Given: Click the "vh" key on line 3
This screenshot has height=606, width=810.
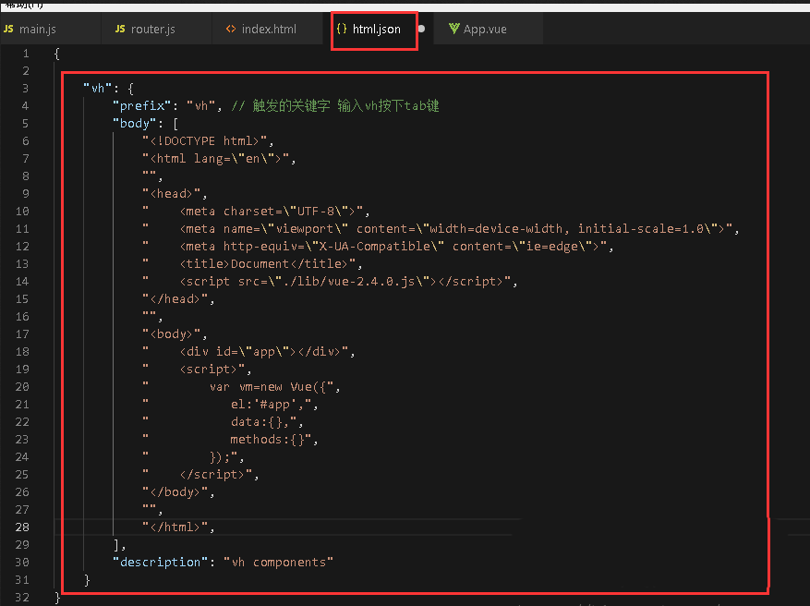Looking at the screenshot, I should tap(98, 89).
